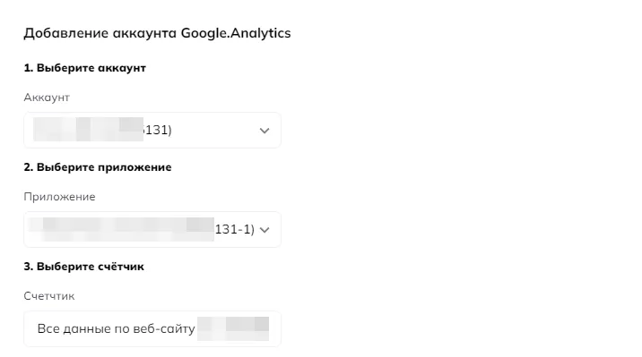This screenshot has width=642, height=357.
Task: Click the '1. Выберите аккаунт' step heading
Action: tap(85, 68)
